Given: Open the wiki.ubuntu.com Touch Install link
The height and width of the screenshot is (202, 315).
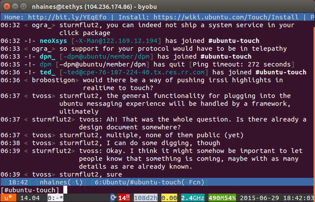Looking at the screenshot, I should tap(226, 17).
